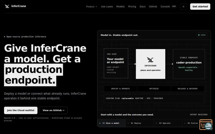215x134 pixels.
Task: Click 'Start with a model' heading text
Action: pyautogui.click(x=127, y=115)
